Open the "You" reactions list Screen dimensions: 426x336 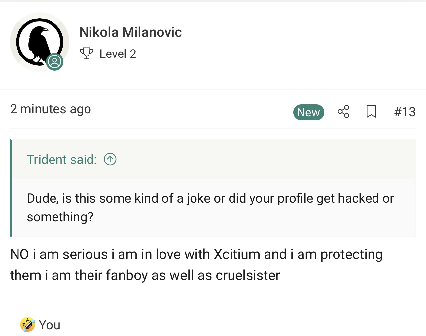pyautogui.click(x=50, y=325)
